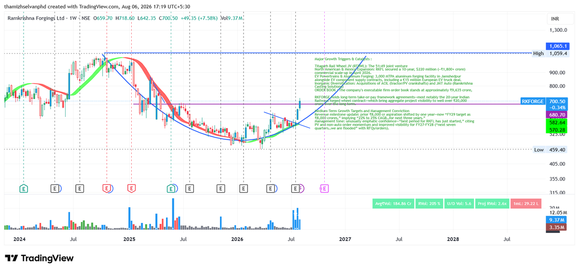The image size is (579, 271).
Task: Select the 2028 label on time axis
Action: 453,239
